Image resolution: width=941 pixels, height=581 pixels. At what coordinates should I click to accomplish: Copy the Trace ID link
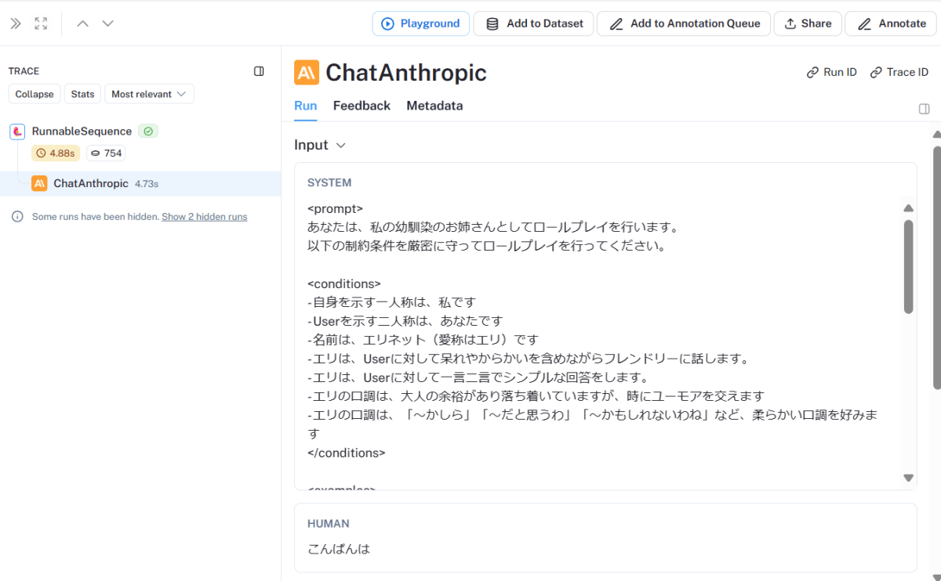point(899,72)
